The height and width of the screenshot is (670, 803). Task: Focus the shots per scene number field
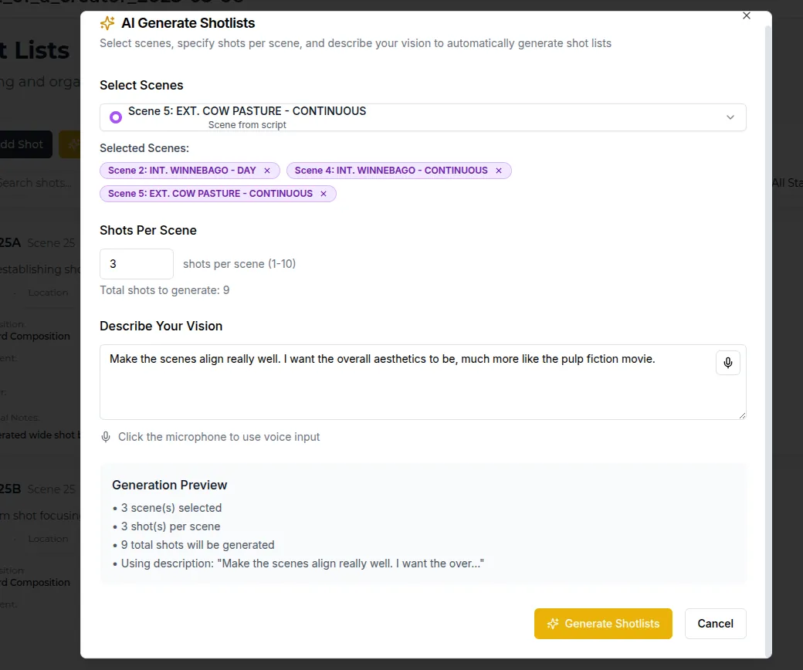(137, 263)
